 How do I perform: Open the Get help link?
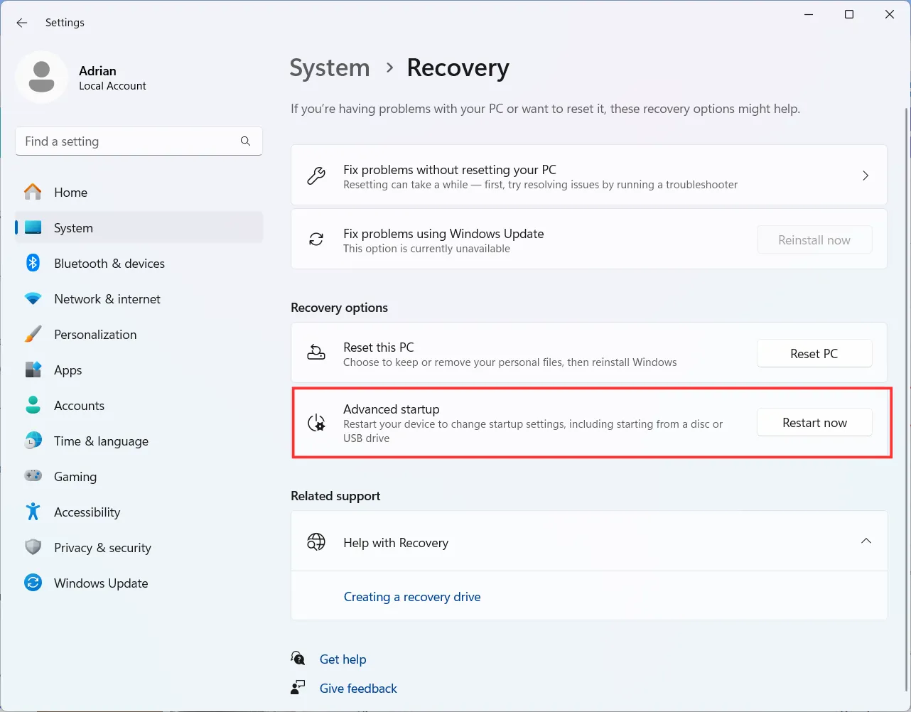click(x=343, y=659)
